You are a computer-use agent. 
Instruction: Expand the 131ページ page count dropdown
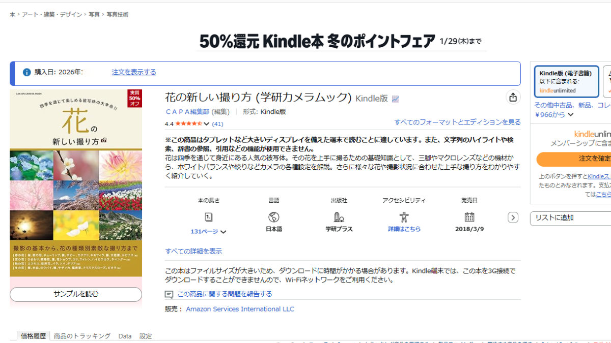[208, 232]
